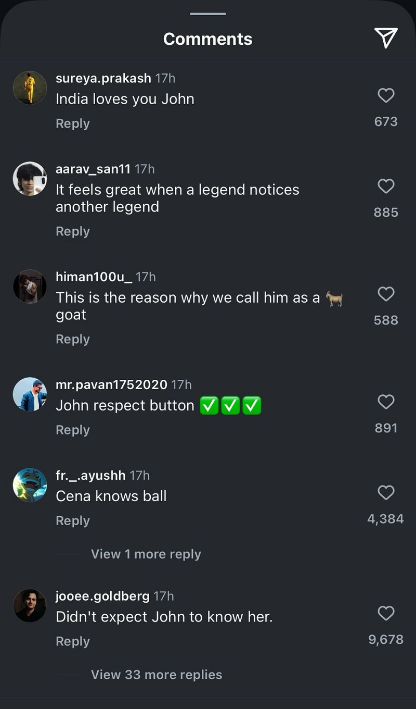Tap the share comments paper plane icon
Screen dimensions: 416x709
pyautogui.click(x=385, y=38)
